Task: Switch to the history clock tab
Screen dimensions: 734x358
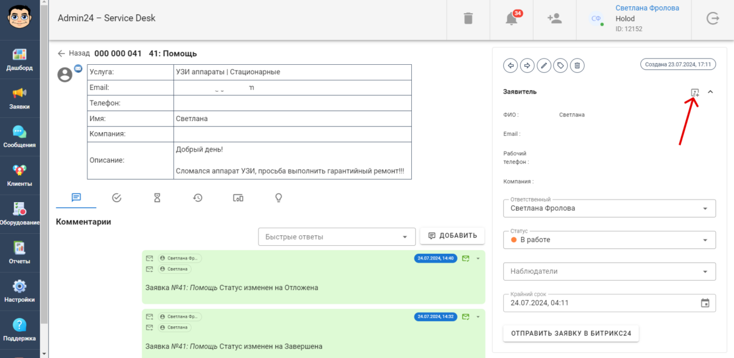Action: coord(198,198)
